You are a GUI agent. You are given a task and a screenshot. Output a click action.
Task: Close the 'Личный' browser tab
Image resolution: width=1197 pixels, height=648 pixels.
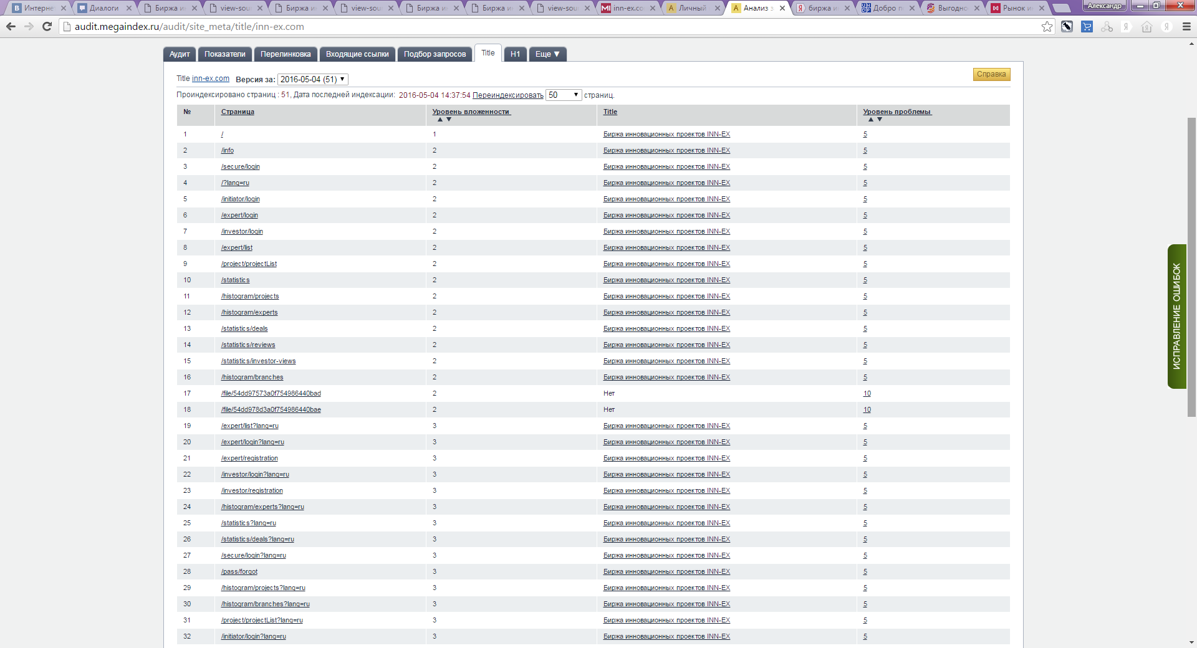click(x=718, y=8)
